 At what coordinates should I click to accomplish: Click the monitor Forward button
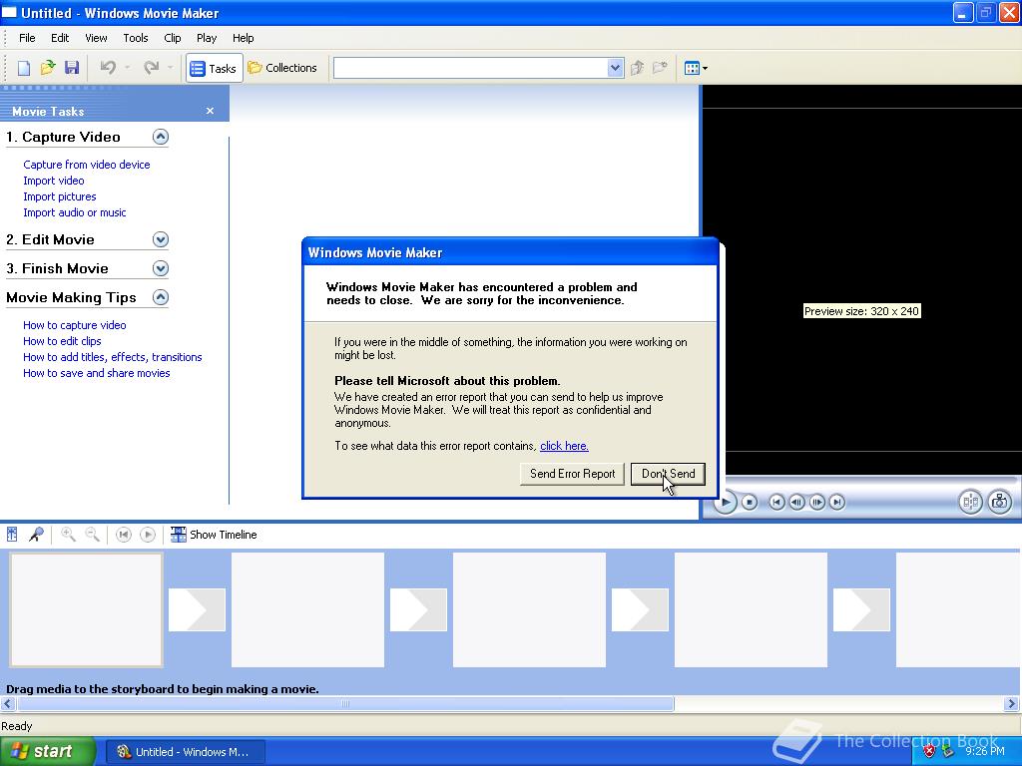(837, 503)
